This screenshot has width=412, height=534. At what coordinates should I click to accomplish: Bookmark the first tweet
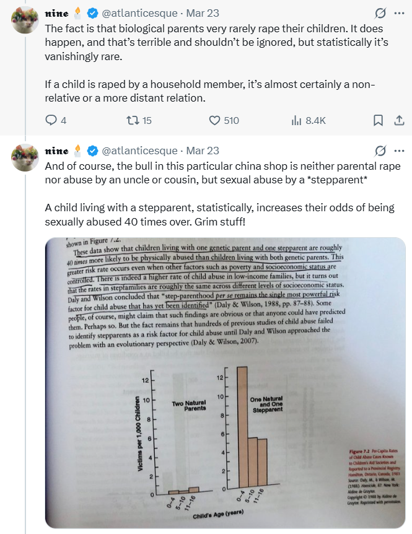click(378, 120)
